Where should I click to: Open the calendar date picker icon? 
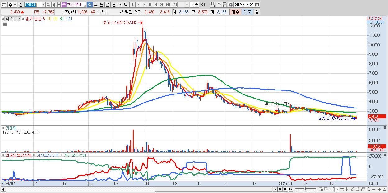coord(257,5)
